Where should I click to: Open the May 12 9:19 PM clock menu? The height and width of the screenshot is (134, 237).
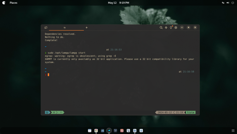[x=118, y=3]
